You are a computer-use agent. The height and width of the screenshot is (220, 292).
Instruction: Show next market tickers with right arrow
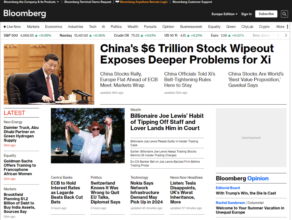click(x=286, y=35)
